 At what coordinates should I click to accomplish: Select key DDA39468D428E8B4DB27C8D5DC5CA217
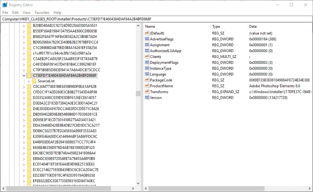tap(66, 125)
